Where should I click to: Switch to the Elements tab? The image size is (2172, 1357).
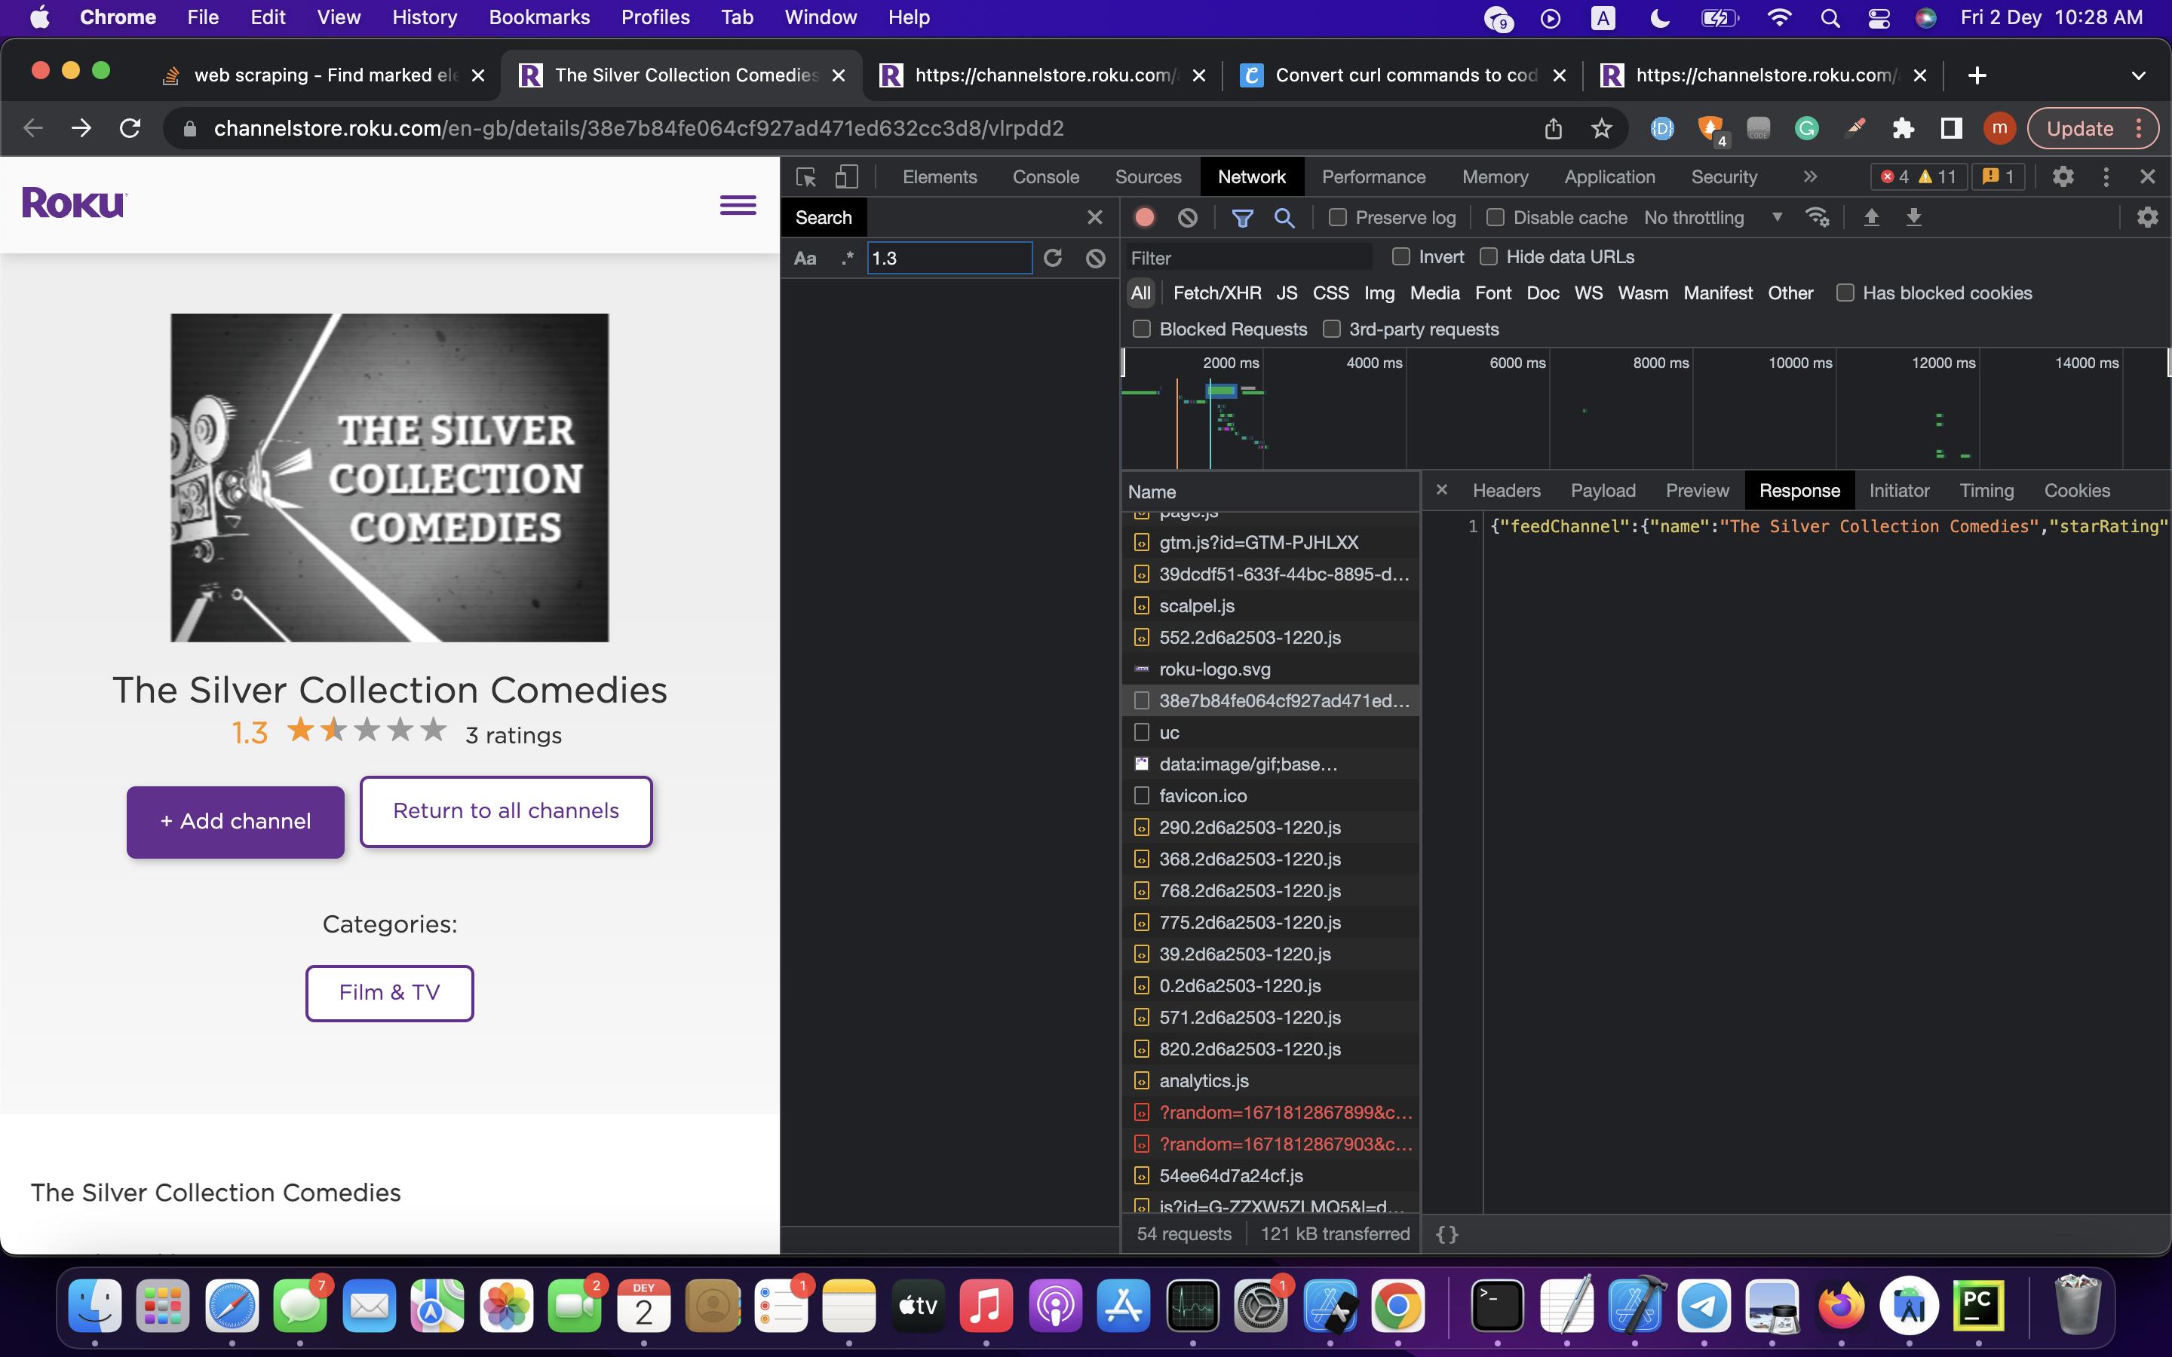pos(940,177)
